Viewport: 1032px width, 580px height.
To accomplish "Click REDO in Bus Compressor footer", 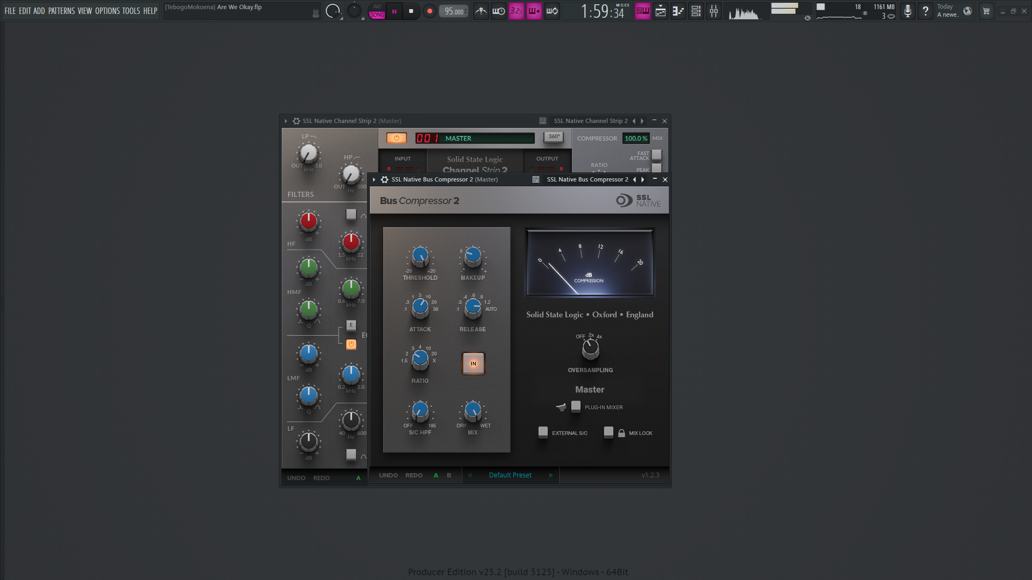I will click(x=414, y=475).
